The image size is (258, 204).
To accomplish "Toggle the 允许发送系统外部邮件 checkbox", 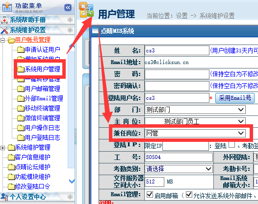I will click(189, 195).
